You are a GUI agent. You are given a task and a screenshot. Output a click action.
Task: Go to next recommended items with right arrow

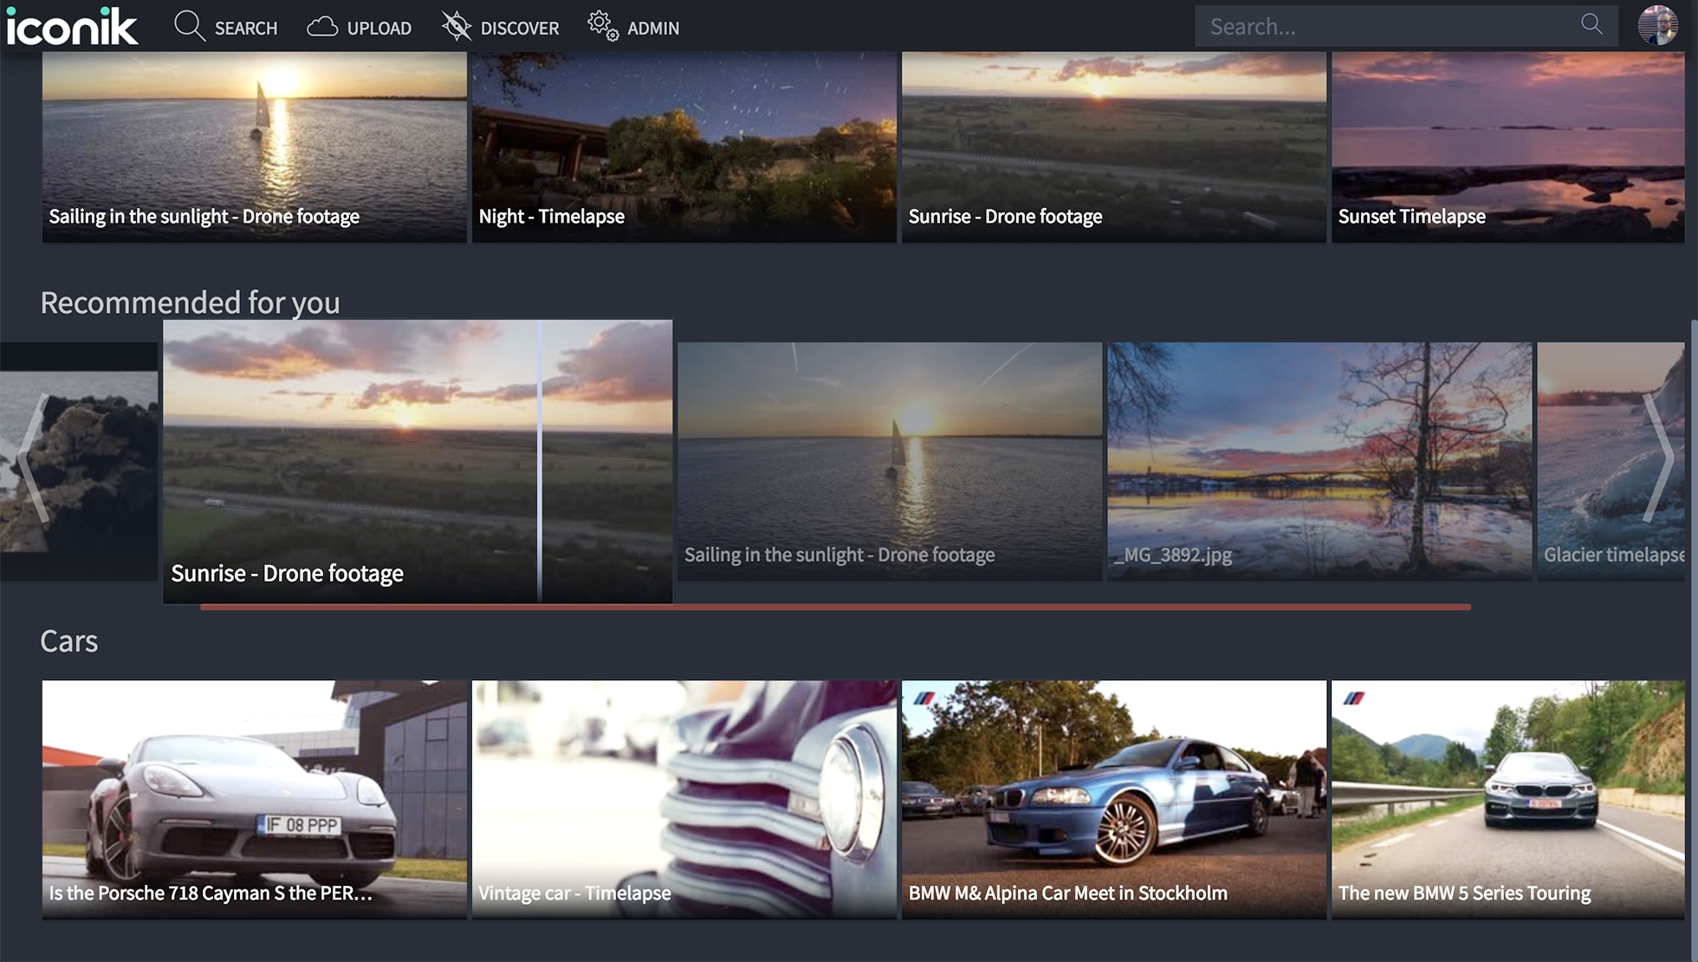pyautogui.click(x=1658, y=457)
